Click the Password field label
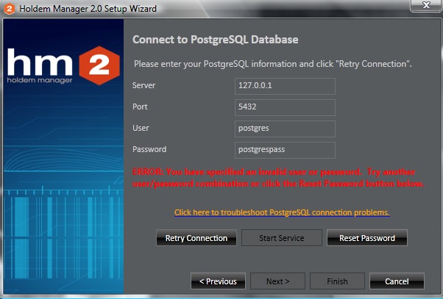The width and height of the screenshot is (443, 299). (149, 150)
